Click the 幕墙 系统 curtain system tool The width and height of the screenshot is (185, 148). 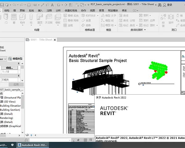[71, 16]
